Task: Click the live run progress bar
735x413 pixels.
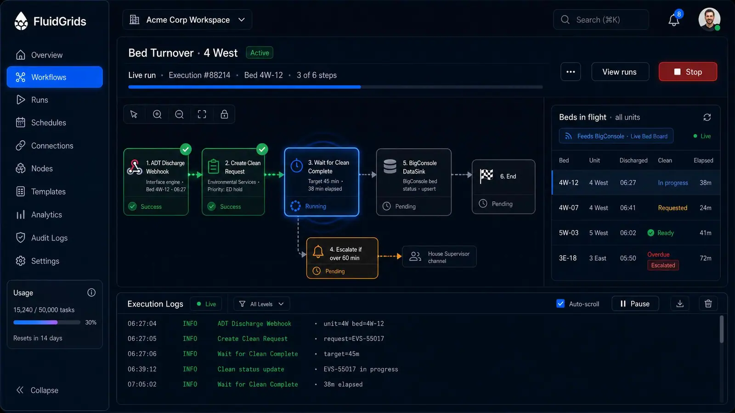Action: [335, 87]
